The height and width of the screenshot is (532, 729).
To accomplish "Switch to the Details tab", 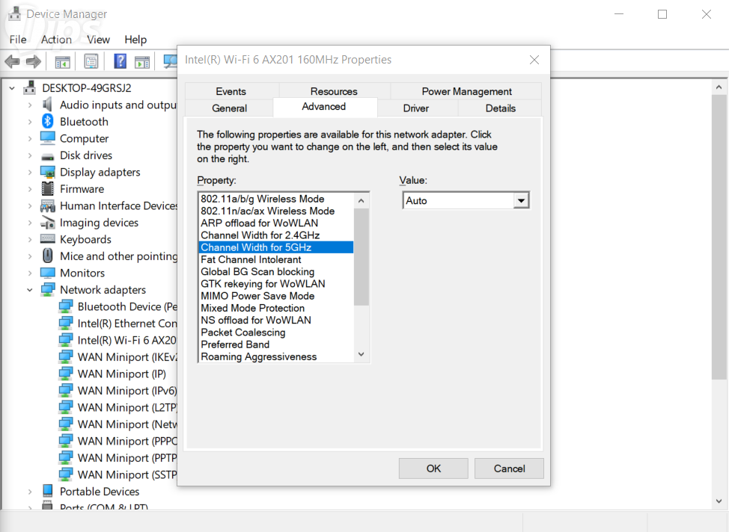I will [x=500, y=108].
